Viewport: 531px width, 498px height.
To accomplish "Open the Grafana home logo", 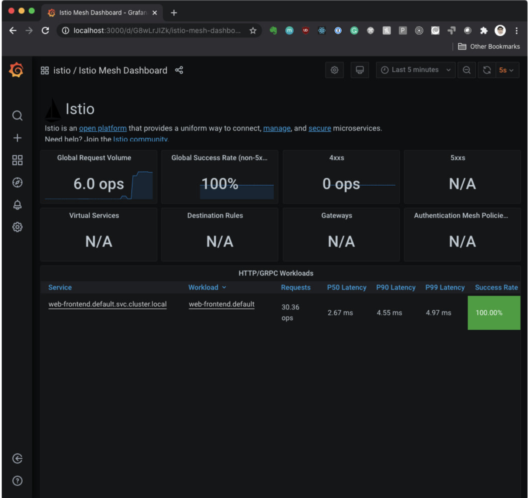I will [16, 70].
